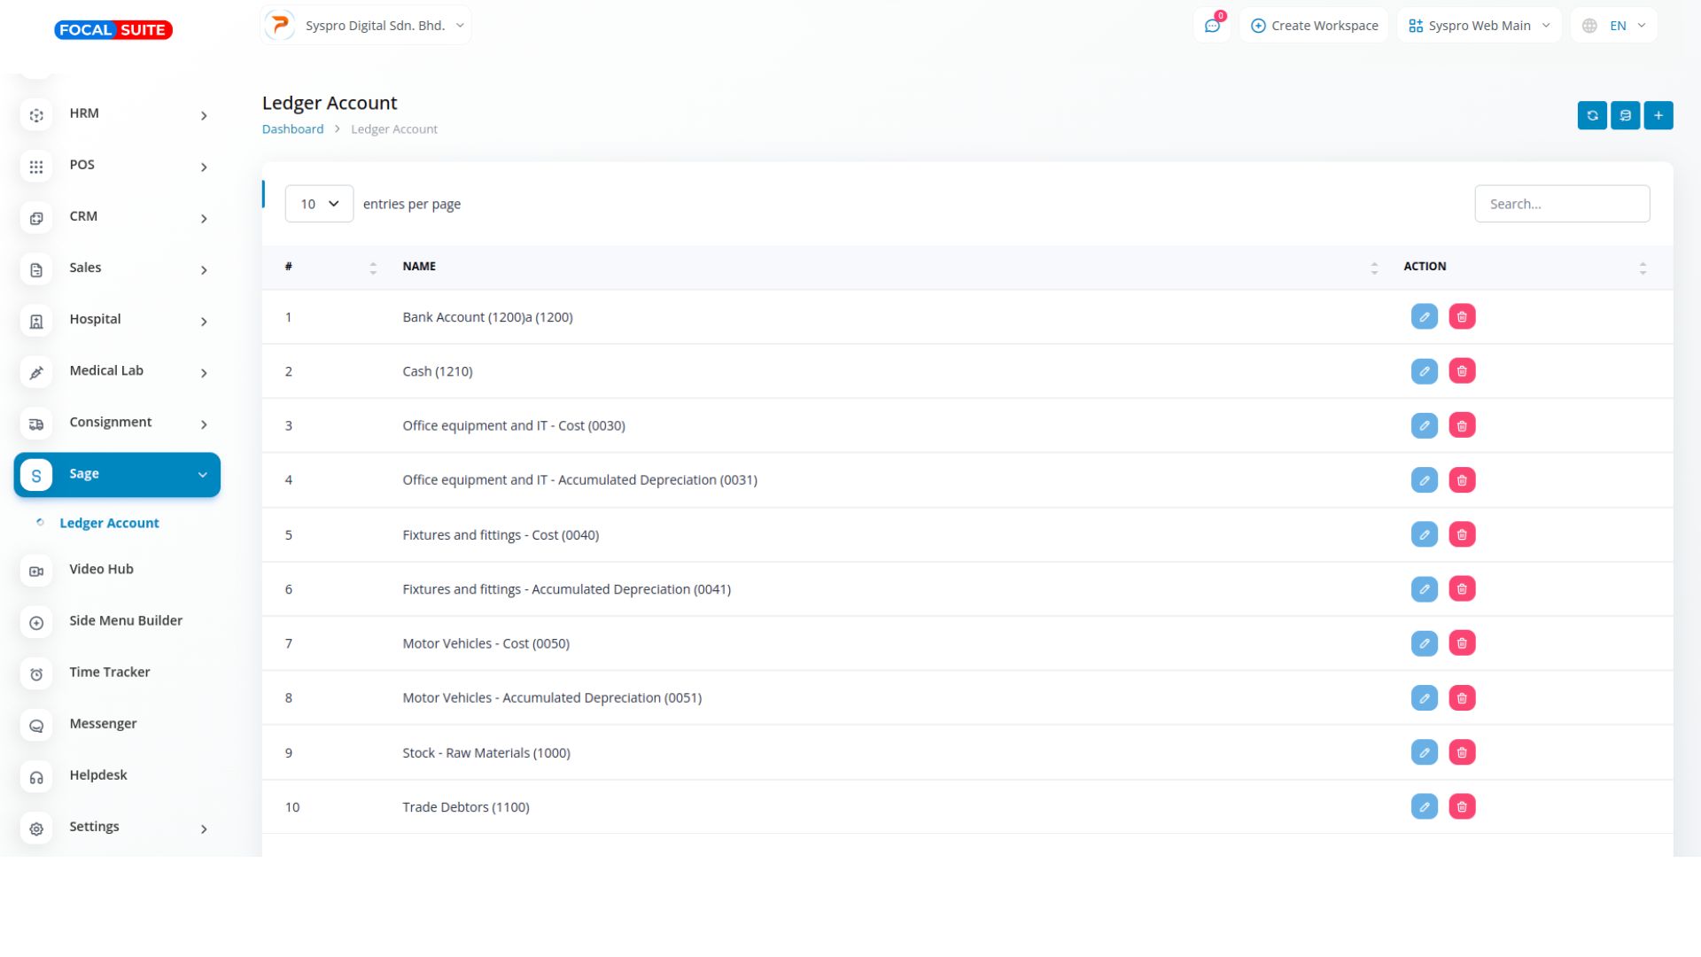Image resolution: width=1701 pixels, height=957 pixels.
Task: Edit Stock - Raw Materials (1000) entry
Action: pos(1424,752)
